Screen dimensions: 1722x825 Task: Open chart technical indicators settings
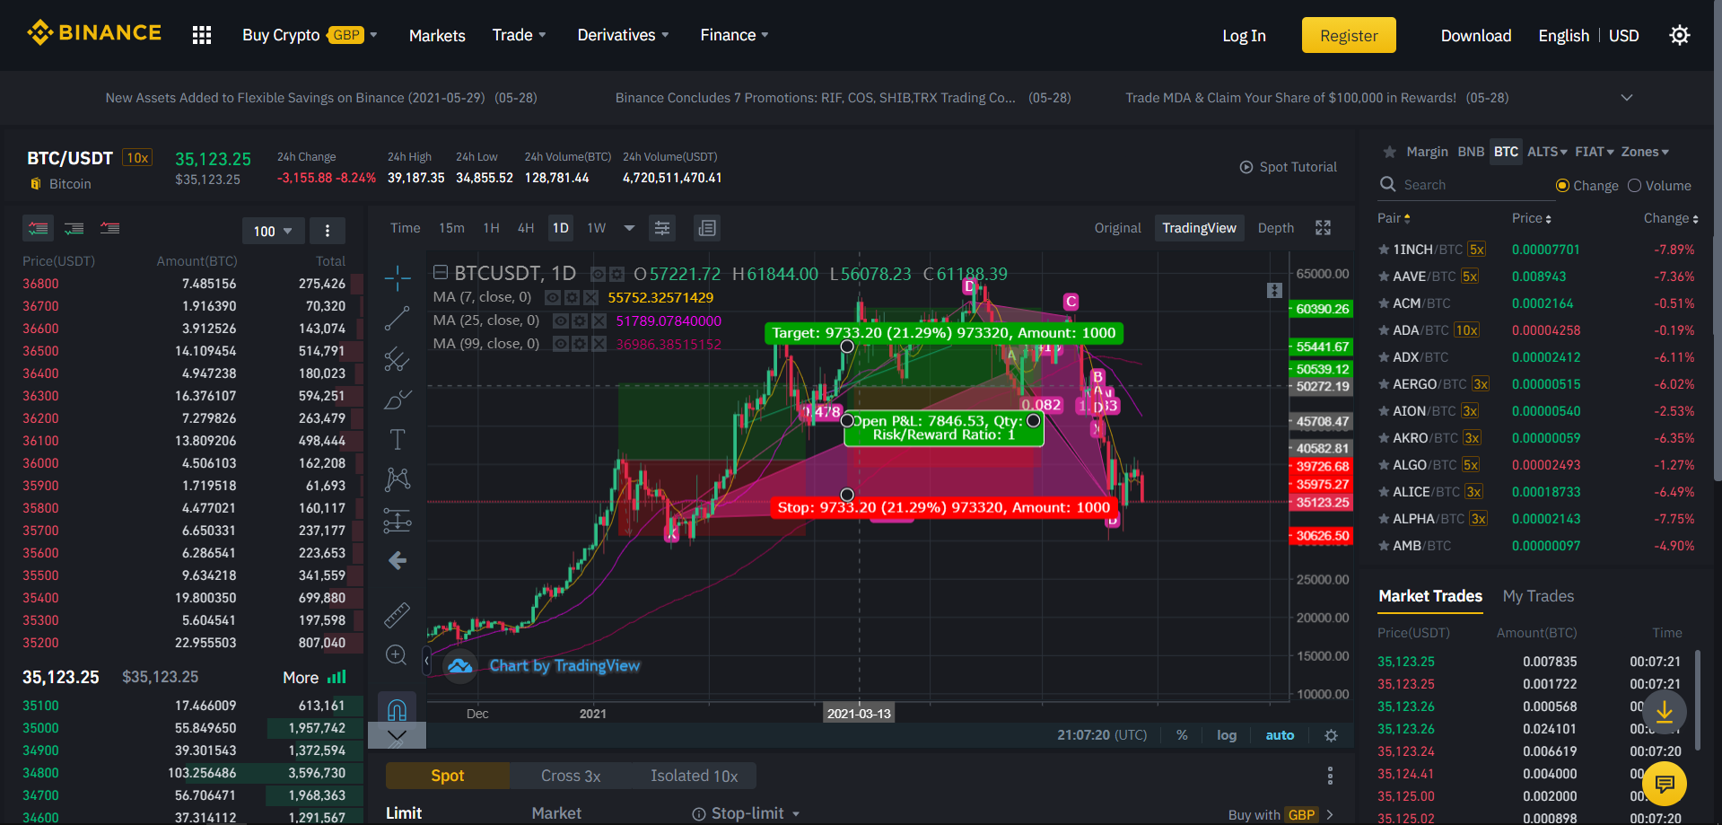click(x=662, y=228)
